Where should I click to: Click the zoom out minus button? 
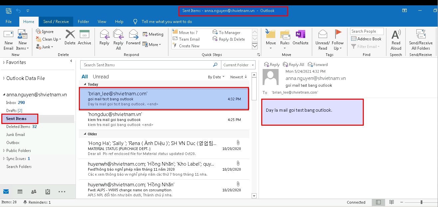click(402, 202)
